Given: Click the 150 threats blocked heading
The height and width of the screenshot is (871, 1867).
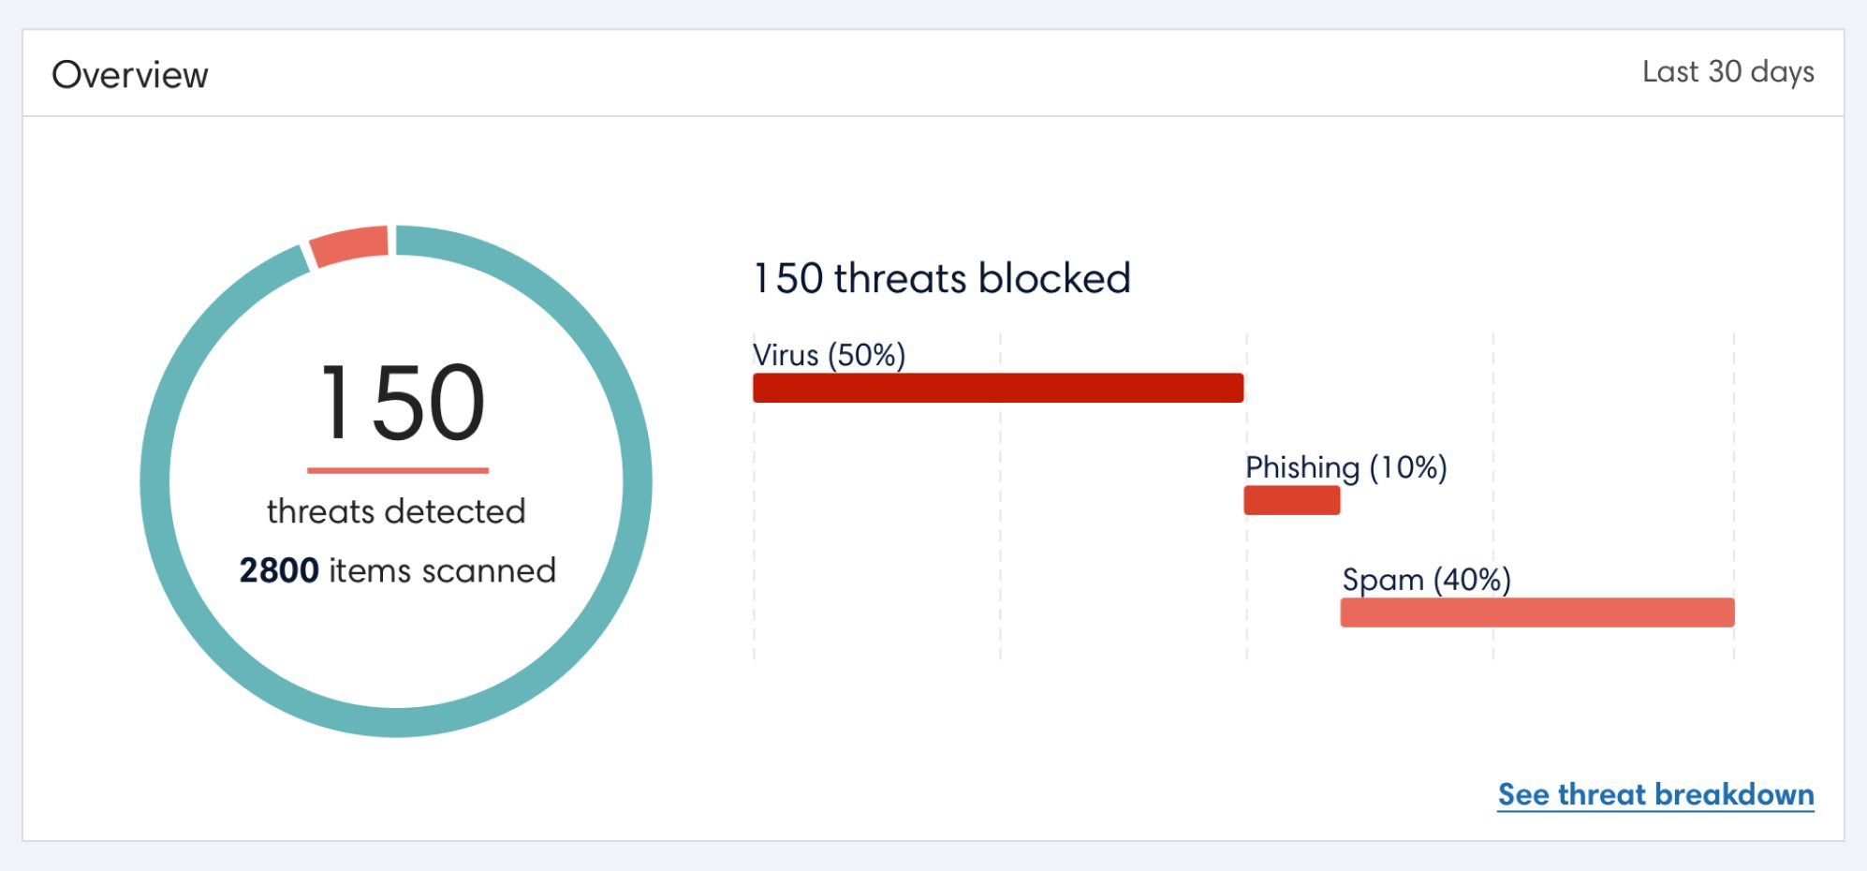Looking at the screenshot, I should [942, 278].
